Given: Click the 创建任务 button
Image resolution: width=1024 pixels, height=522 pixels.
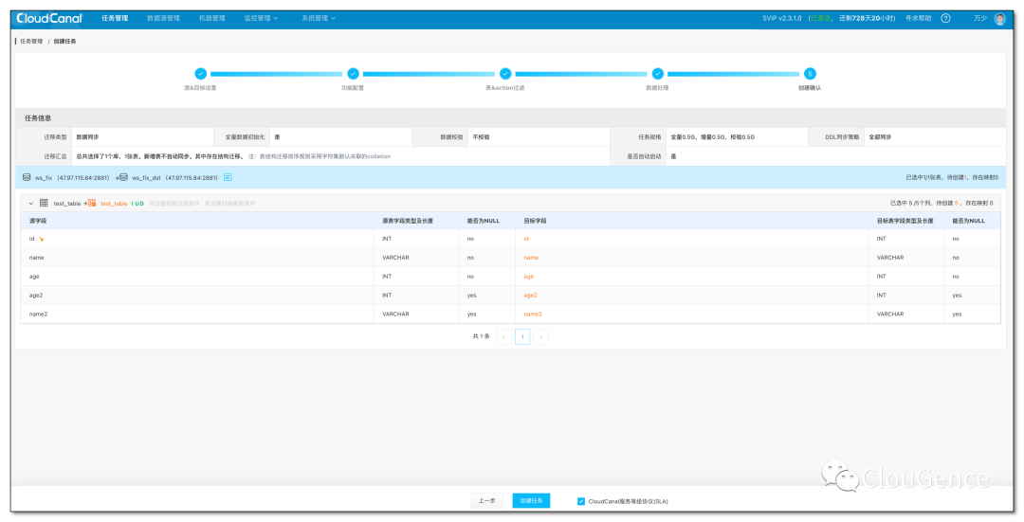Looking at the screenshot, I should click(x=531, y=500).
